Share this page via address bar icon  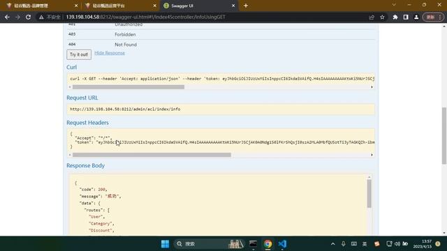coord(372,17)
